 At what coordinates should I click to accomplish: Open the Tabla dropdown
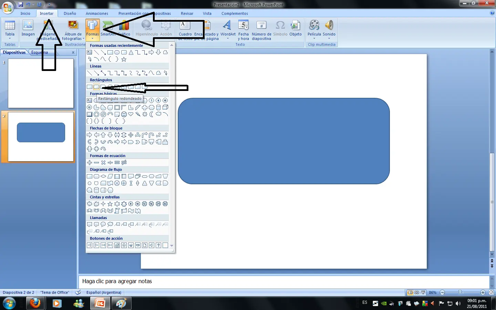tap(10, 30)
